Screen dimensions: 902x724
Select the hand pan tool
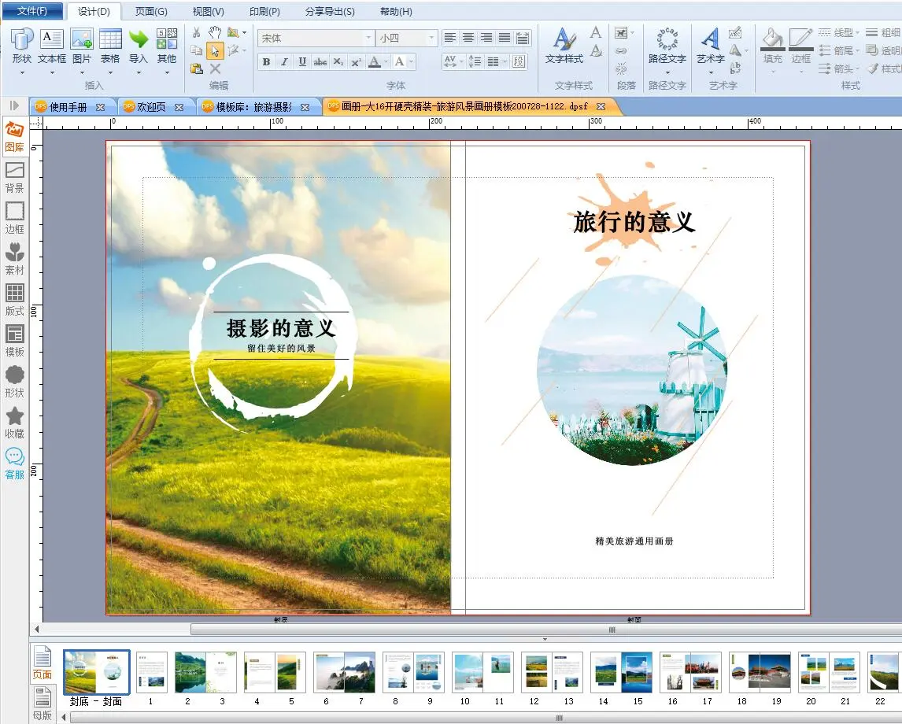coord(215,32)
